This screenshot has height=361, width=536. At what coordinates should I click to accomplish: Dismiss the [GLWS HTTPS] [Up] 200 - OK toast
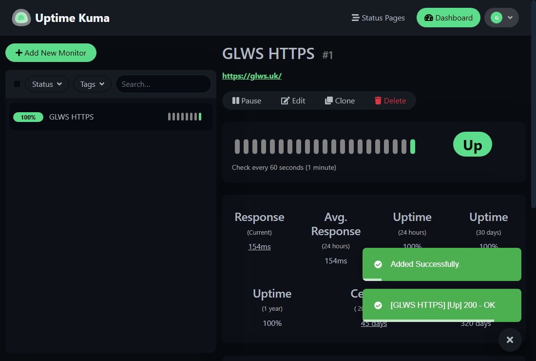(x=441, y=305)
